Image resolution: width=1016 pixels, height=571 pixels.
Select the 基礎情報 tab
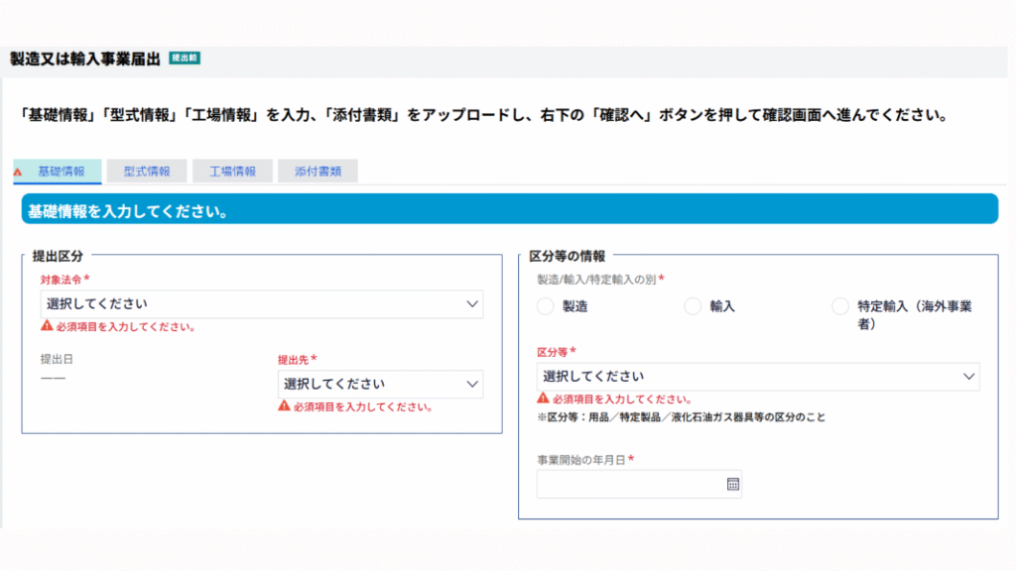coord(61,171)
